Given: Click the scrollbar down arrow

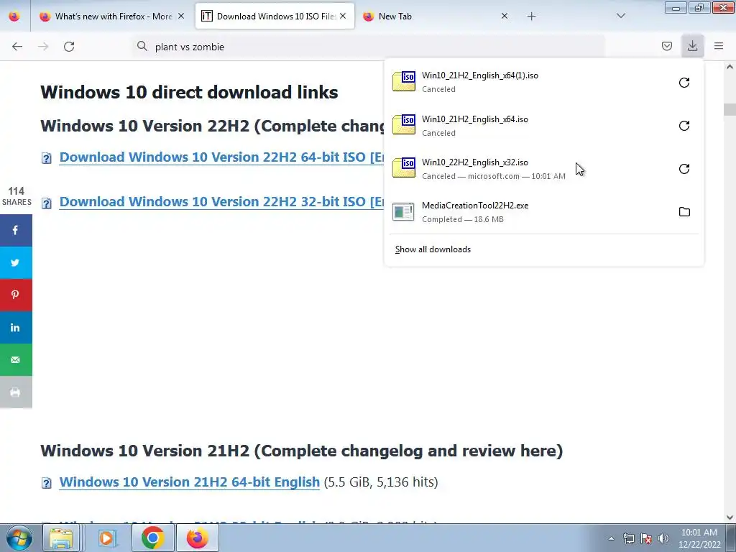Looking at the screenshot, I should 730,517.
